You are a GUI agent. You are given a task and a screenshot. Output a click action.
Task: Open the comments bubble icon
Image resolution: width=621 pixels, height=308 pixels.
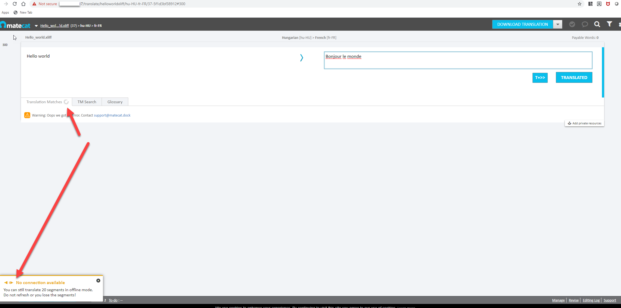(x=585, y=24)
